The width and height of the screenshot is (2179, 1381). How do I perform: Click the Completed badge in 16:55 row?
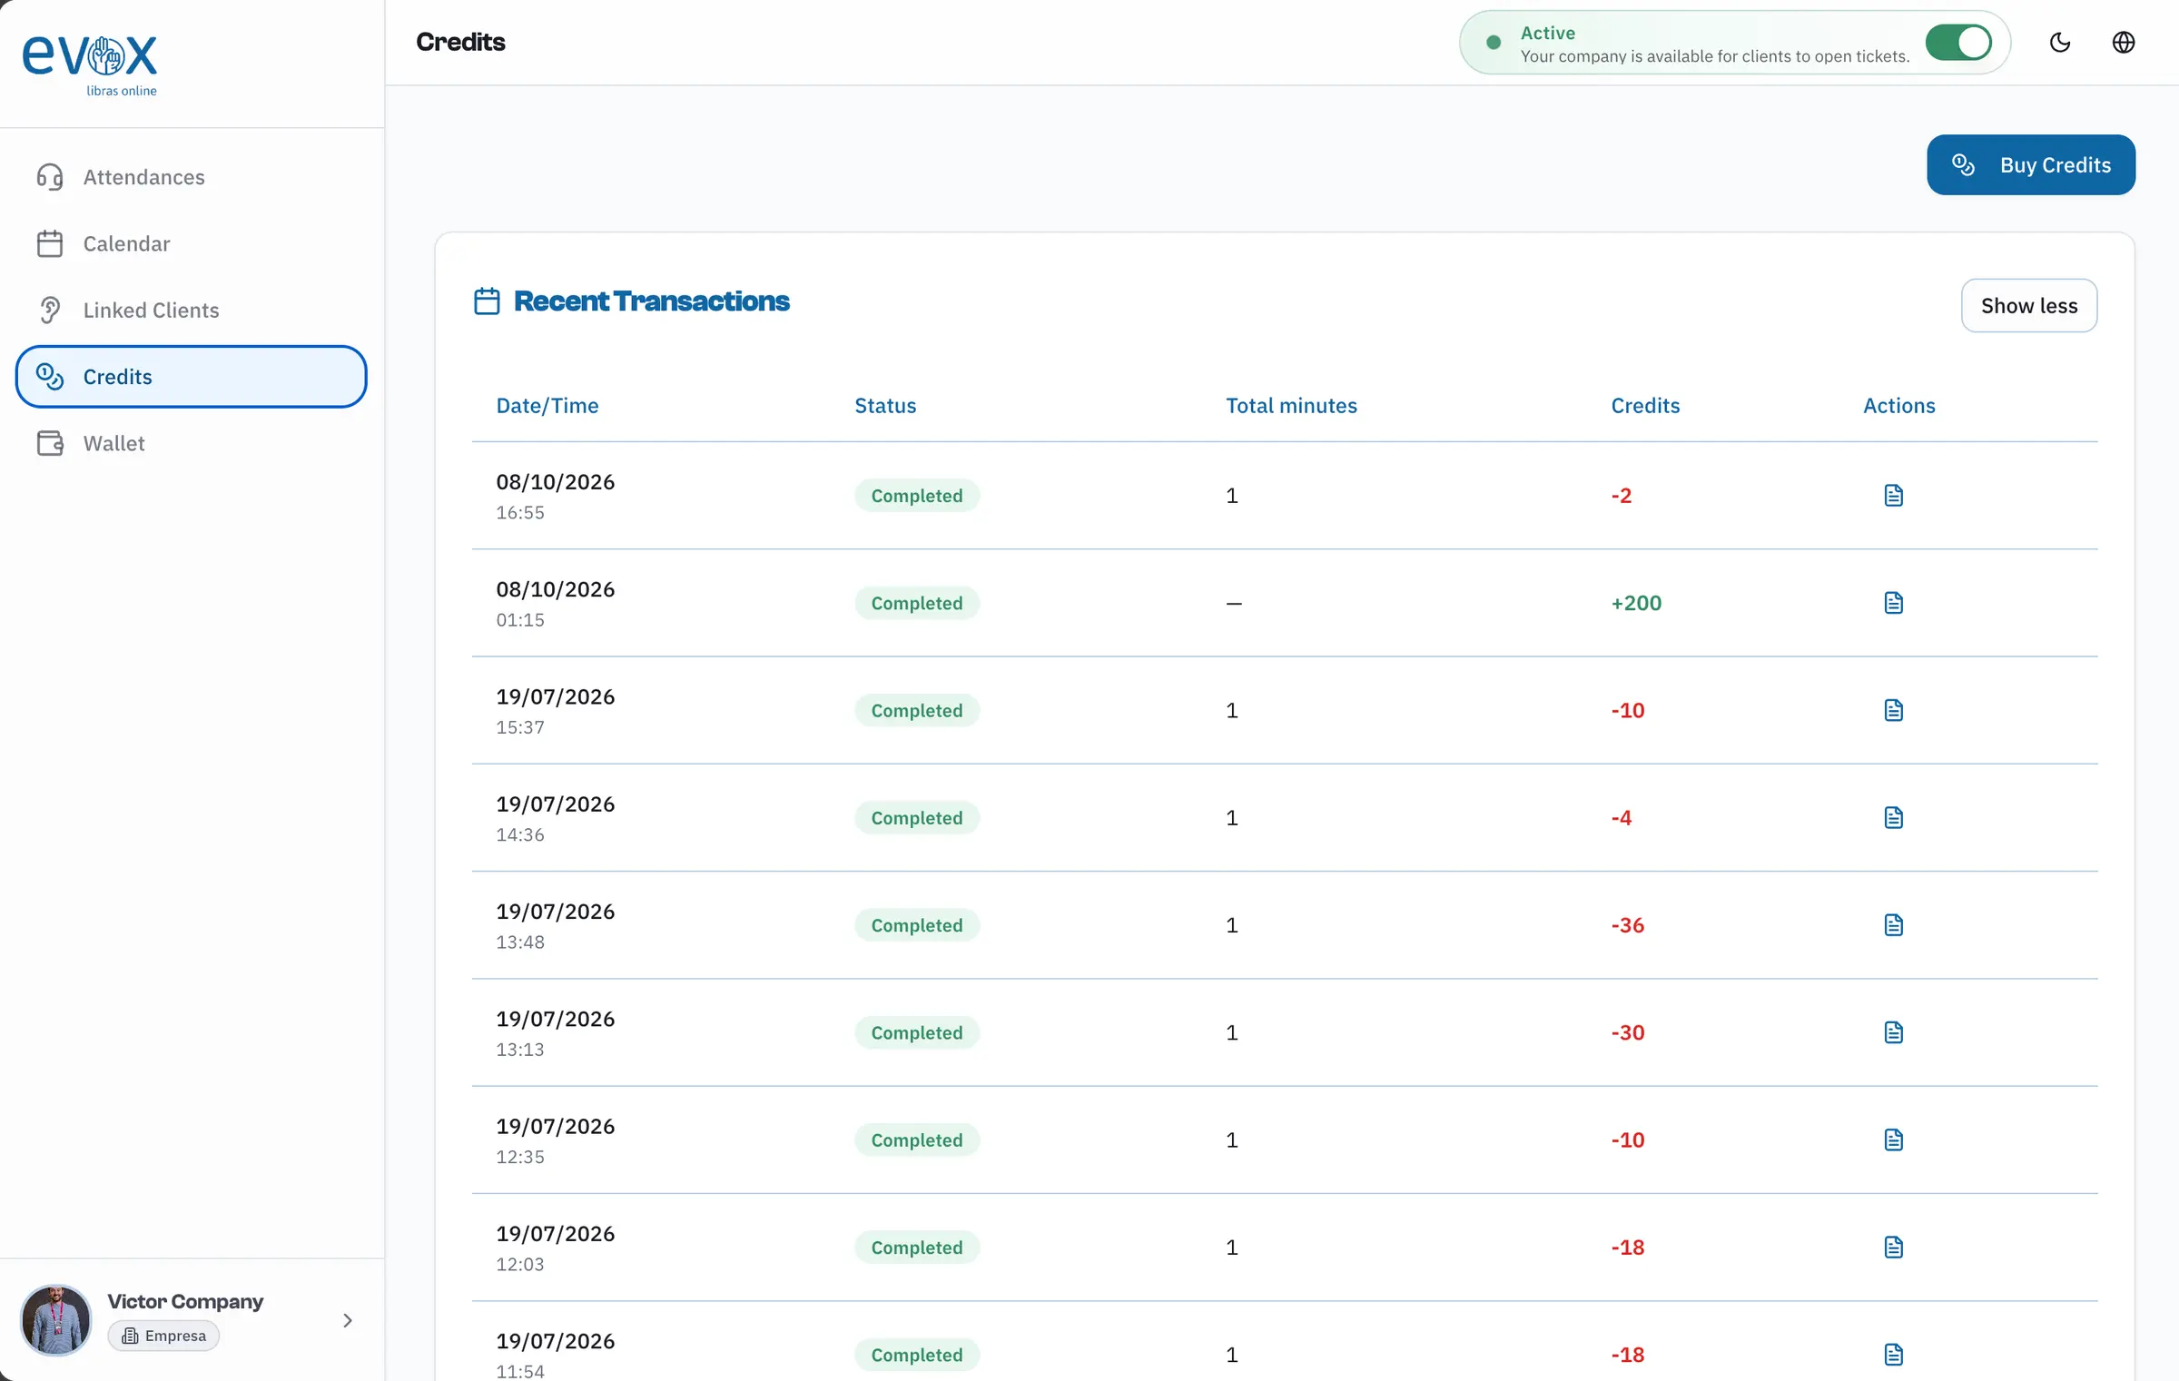coord(917,496)
